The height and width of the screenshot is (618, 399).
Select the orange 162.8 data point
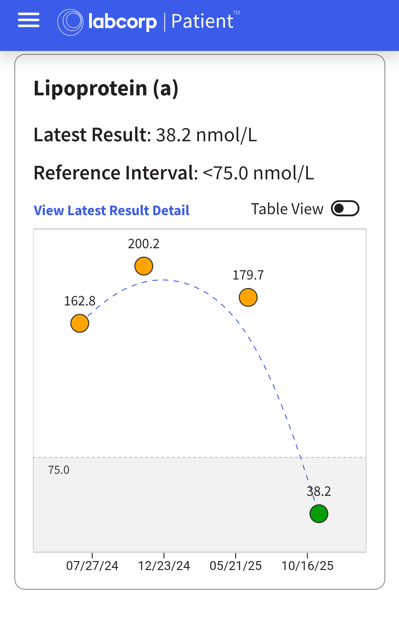(80, 323)
